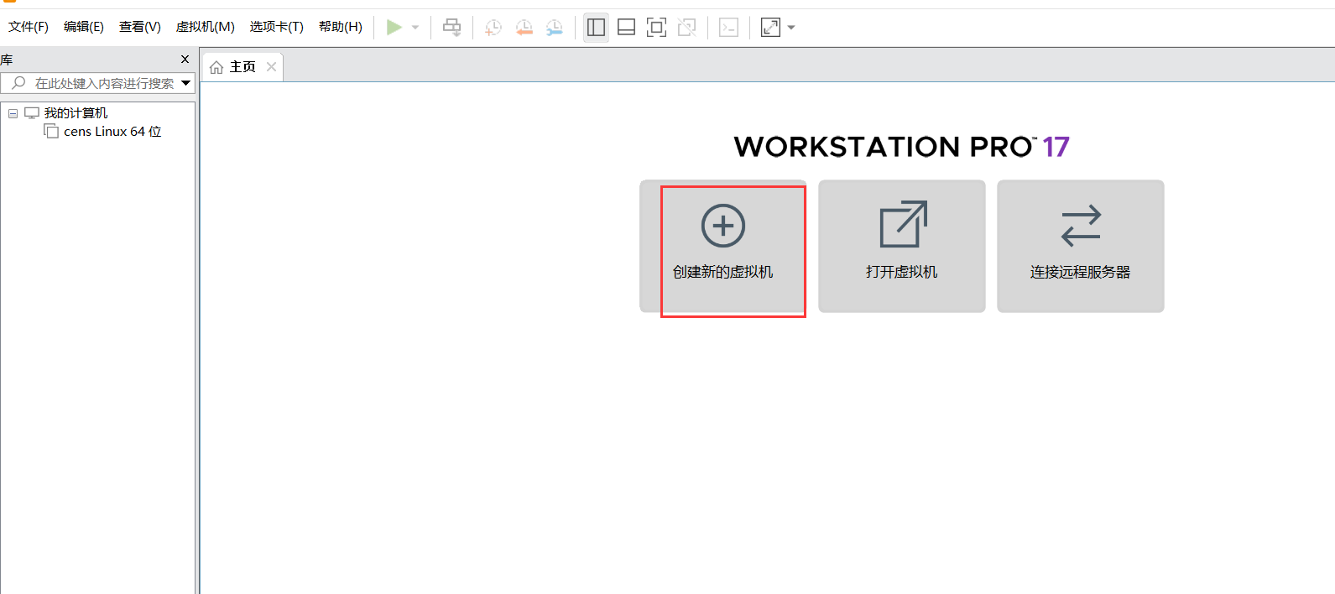This screenshot has width=1335, height=594.
Task: Close the 主页 tab
Action: click(x=271, y=67)
